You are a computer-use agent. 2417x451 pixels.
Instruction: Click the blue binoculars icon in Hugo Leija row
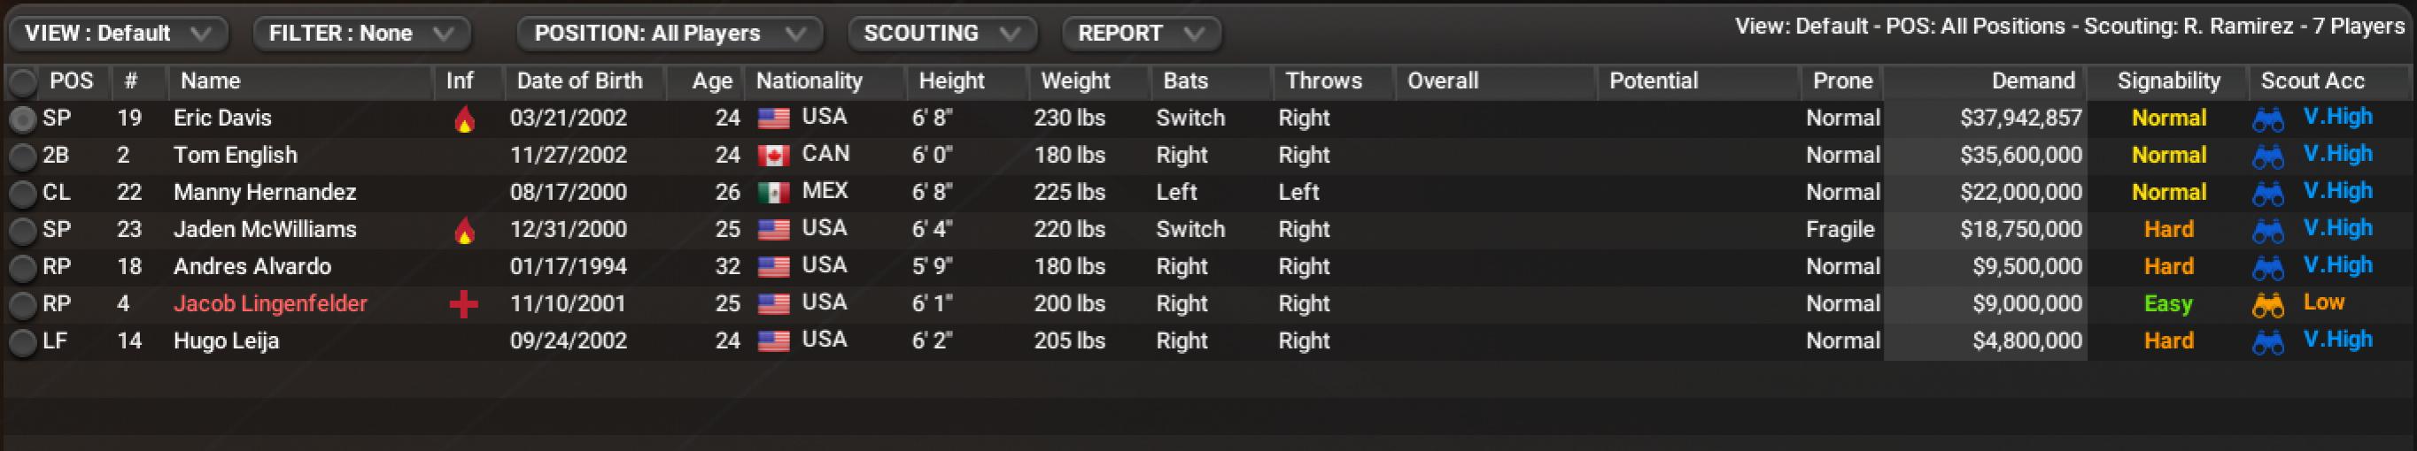point(2268,342)
